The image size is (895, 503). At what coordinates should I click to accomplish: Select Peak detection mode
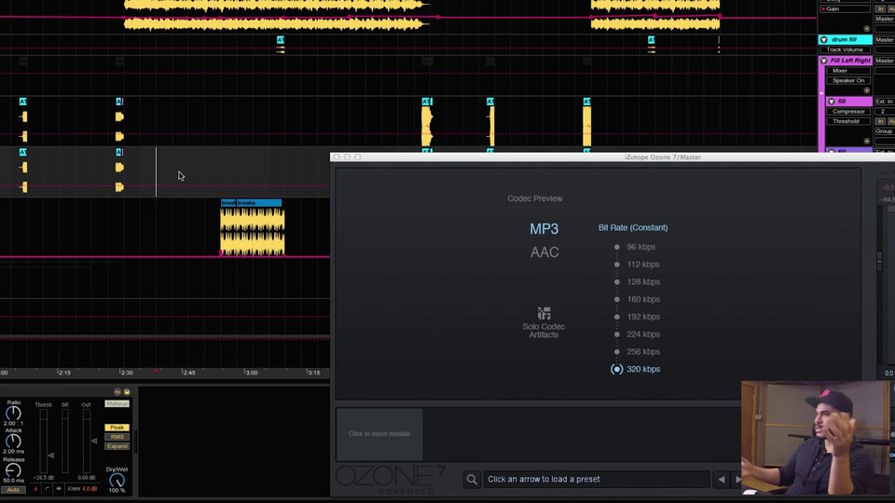117,428
